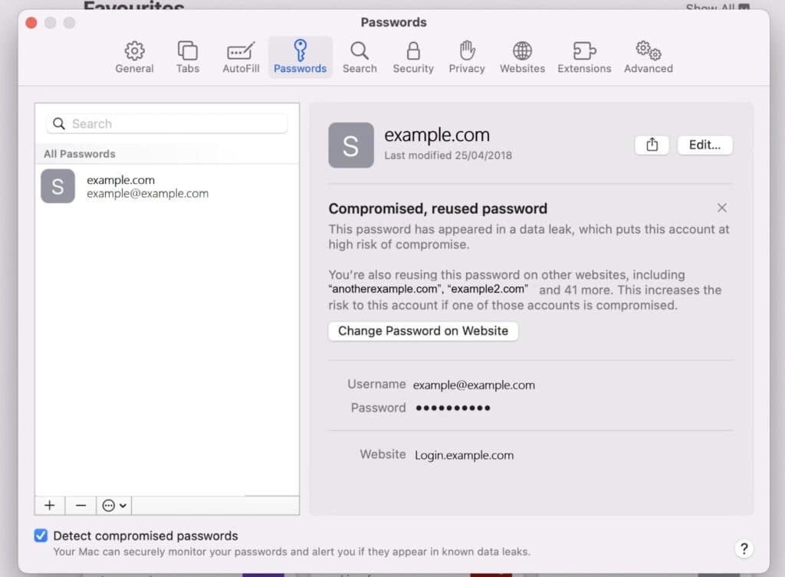Viewport: 785px width, 577px height.
Task: Click the Extensions puzzle icon
Action: 583,50
